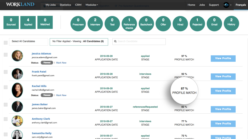Check the box beside Jessica Adamas
Viewport: 248px width, 139px height.
pyautogui.click(x=6, y=55)
